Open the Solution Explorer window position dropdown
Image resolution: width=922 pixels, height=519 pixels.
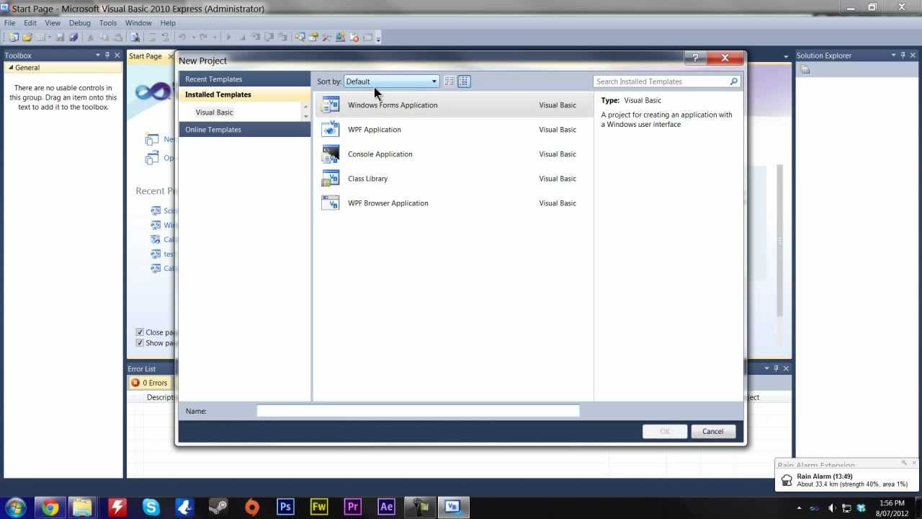click(x=894, y=56)
